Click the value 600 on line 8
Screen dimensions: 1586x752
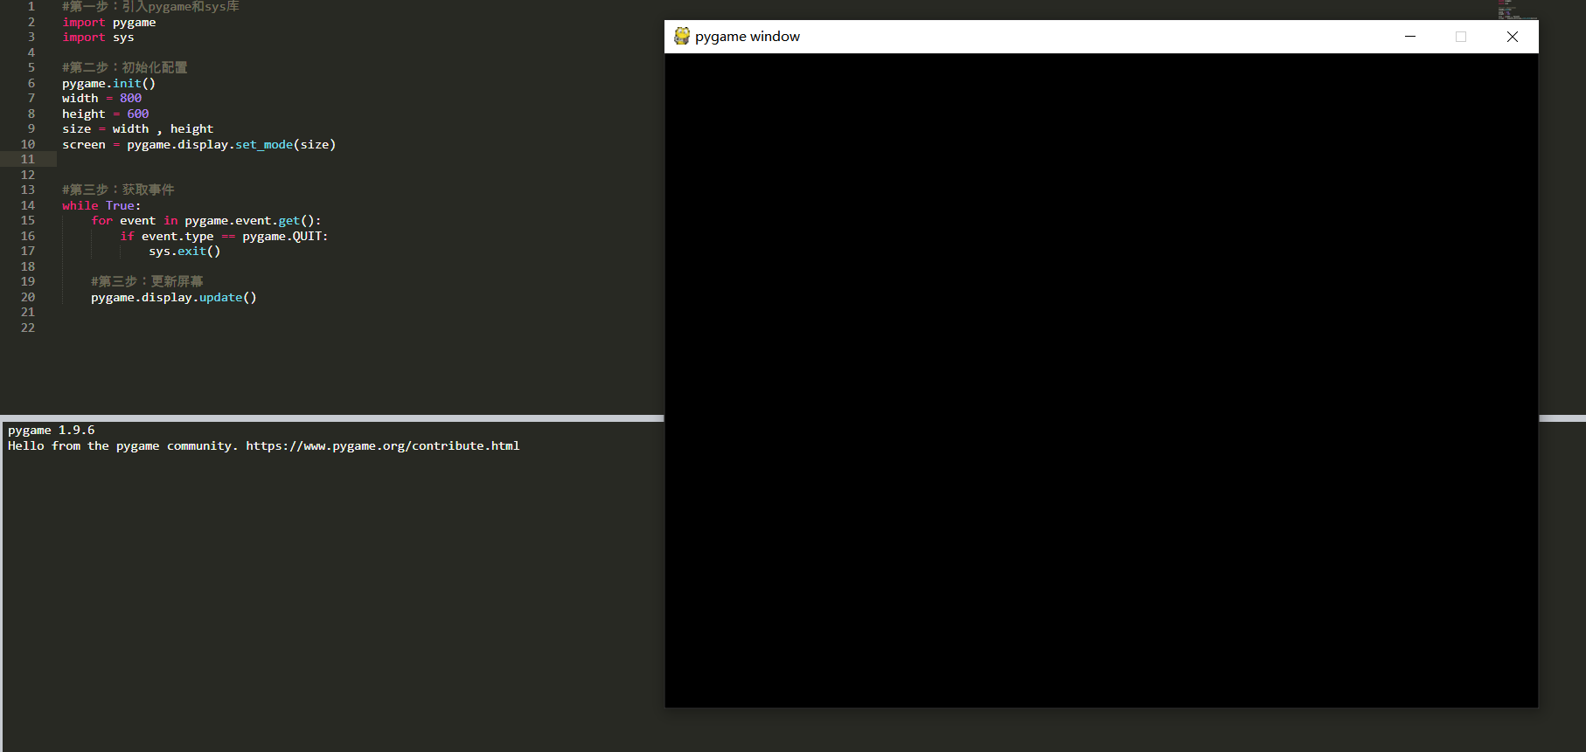pos(138,114)
